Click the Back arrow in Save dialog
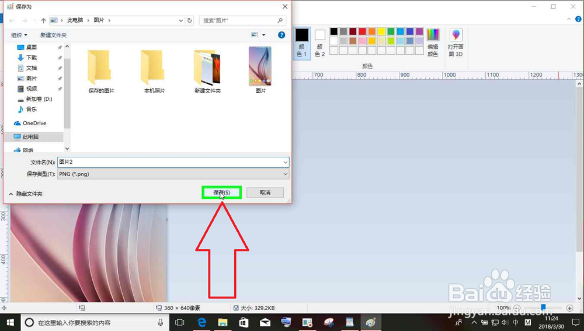This screenshot has width=584, height=331. pos(12,20)
